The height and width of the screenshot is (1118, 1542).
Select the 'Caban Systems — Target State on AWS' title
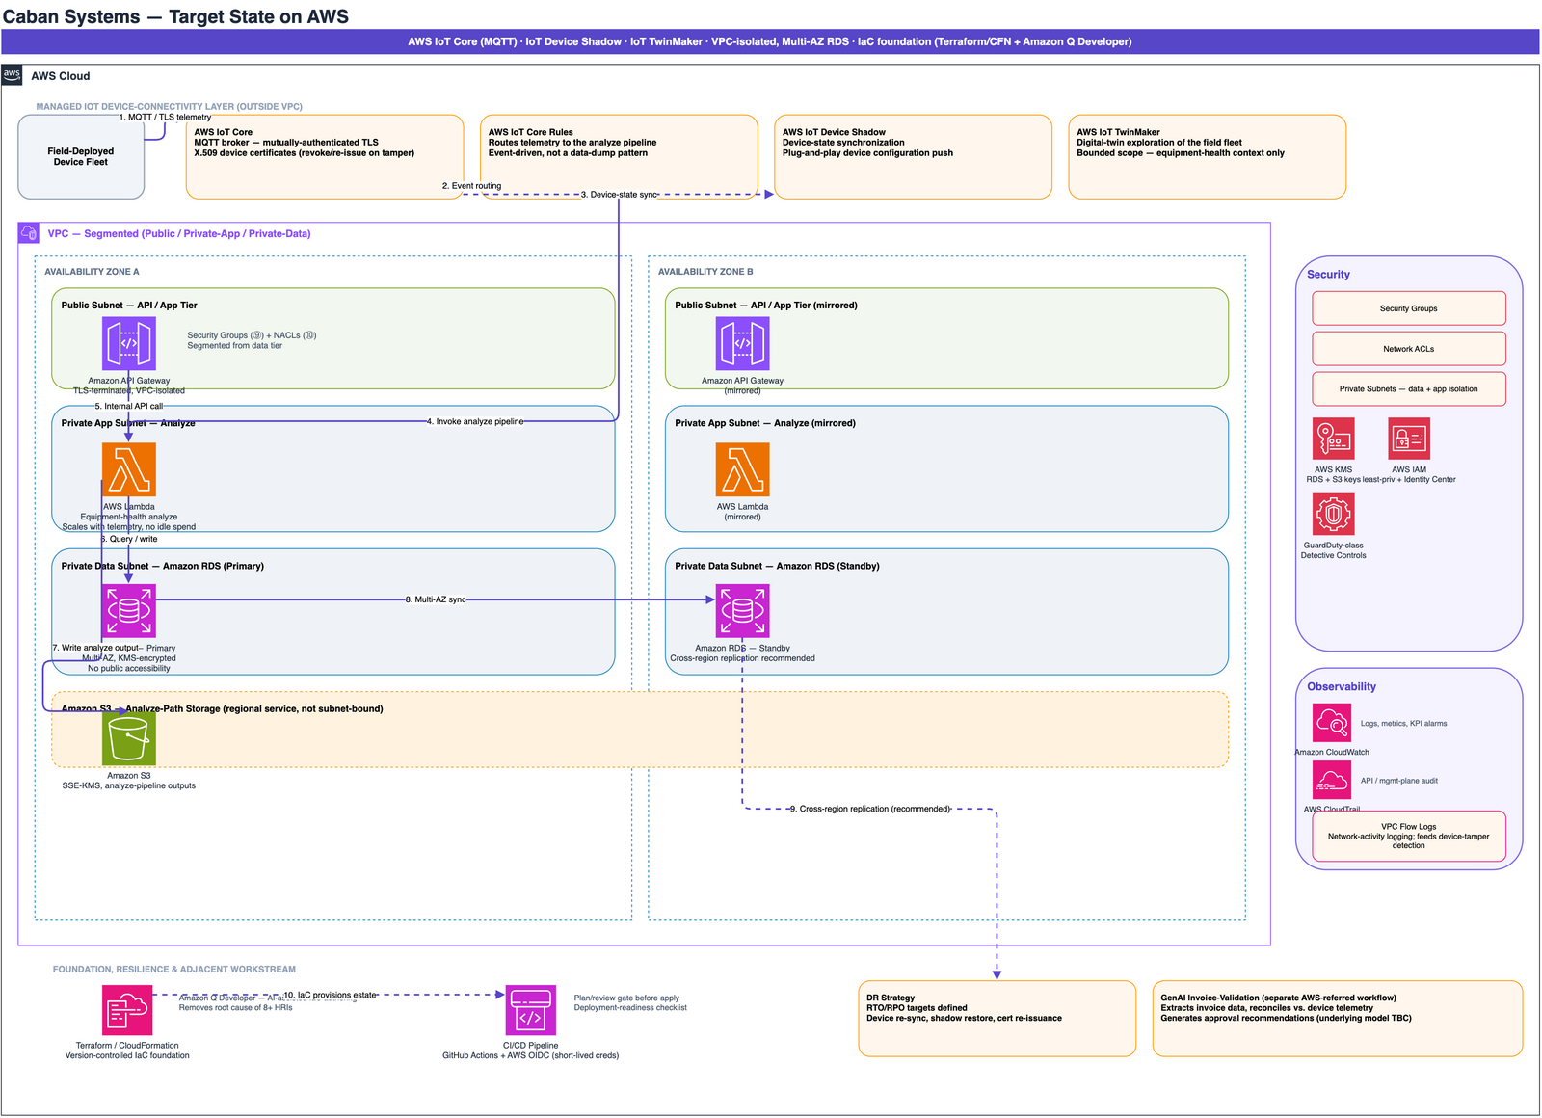[176, 16]
